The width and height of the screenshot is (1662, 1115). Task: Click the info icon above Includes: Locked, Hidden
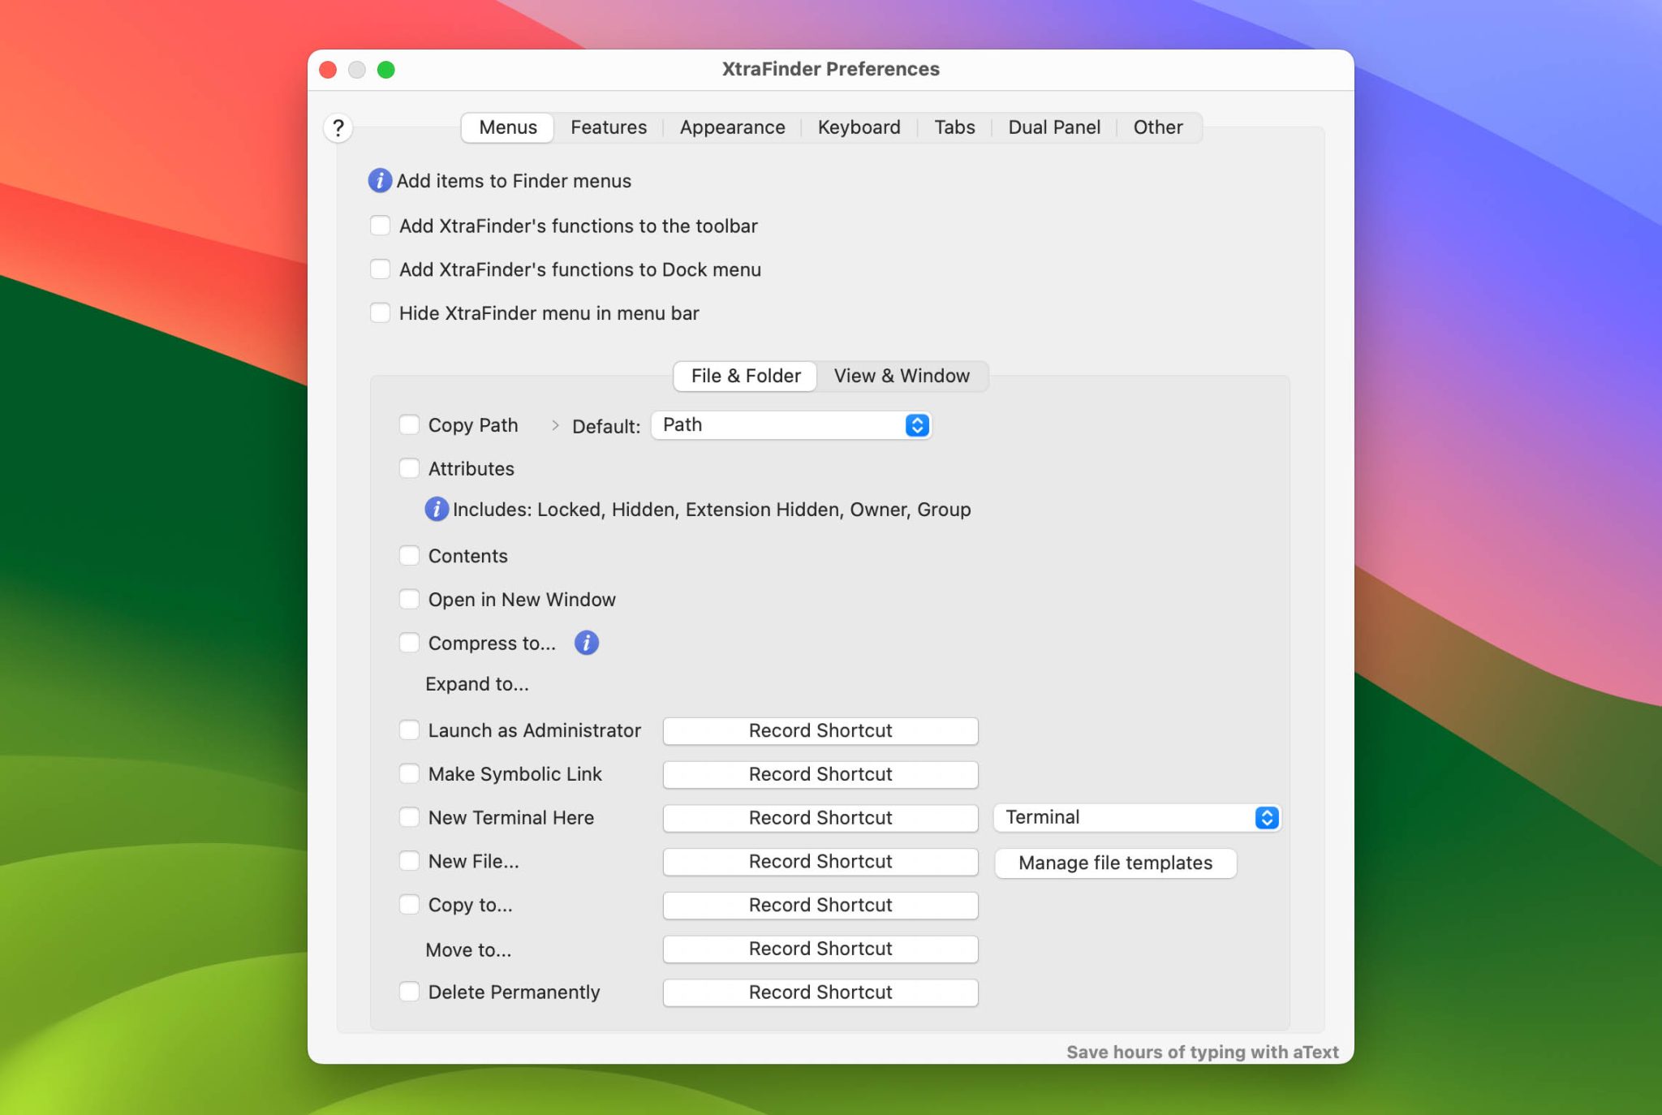point(436,509)
